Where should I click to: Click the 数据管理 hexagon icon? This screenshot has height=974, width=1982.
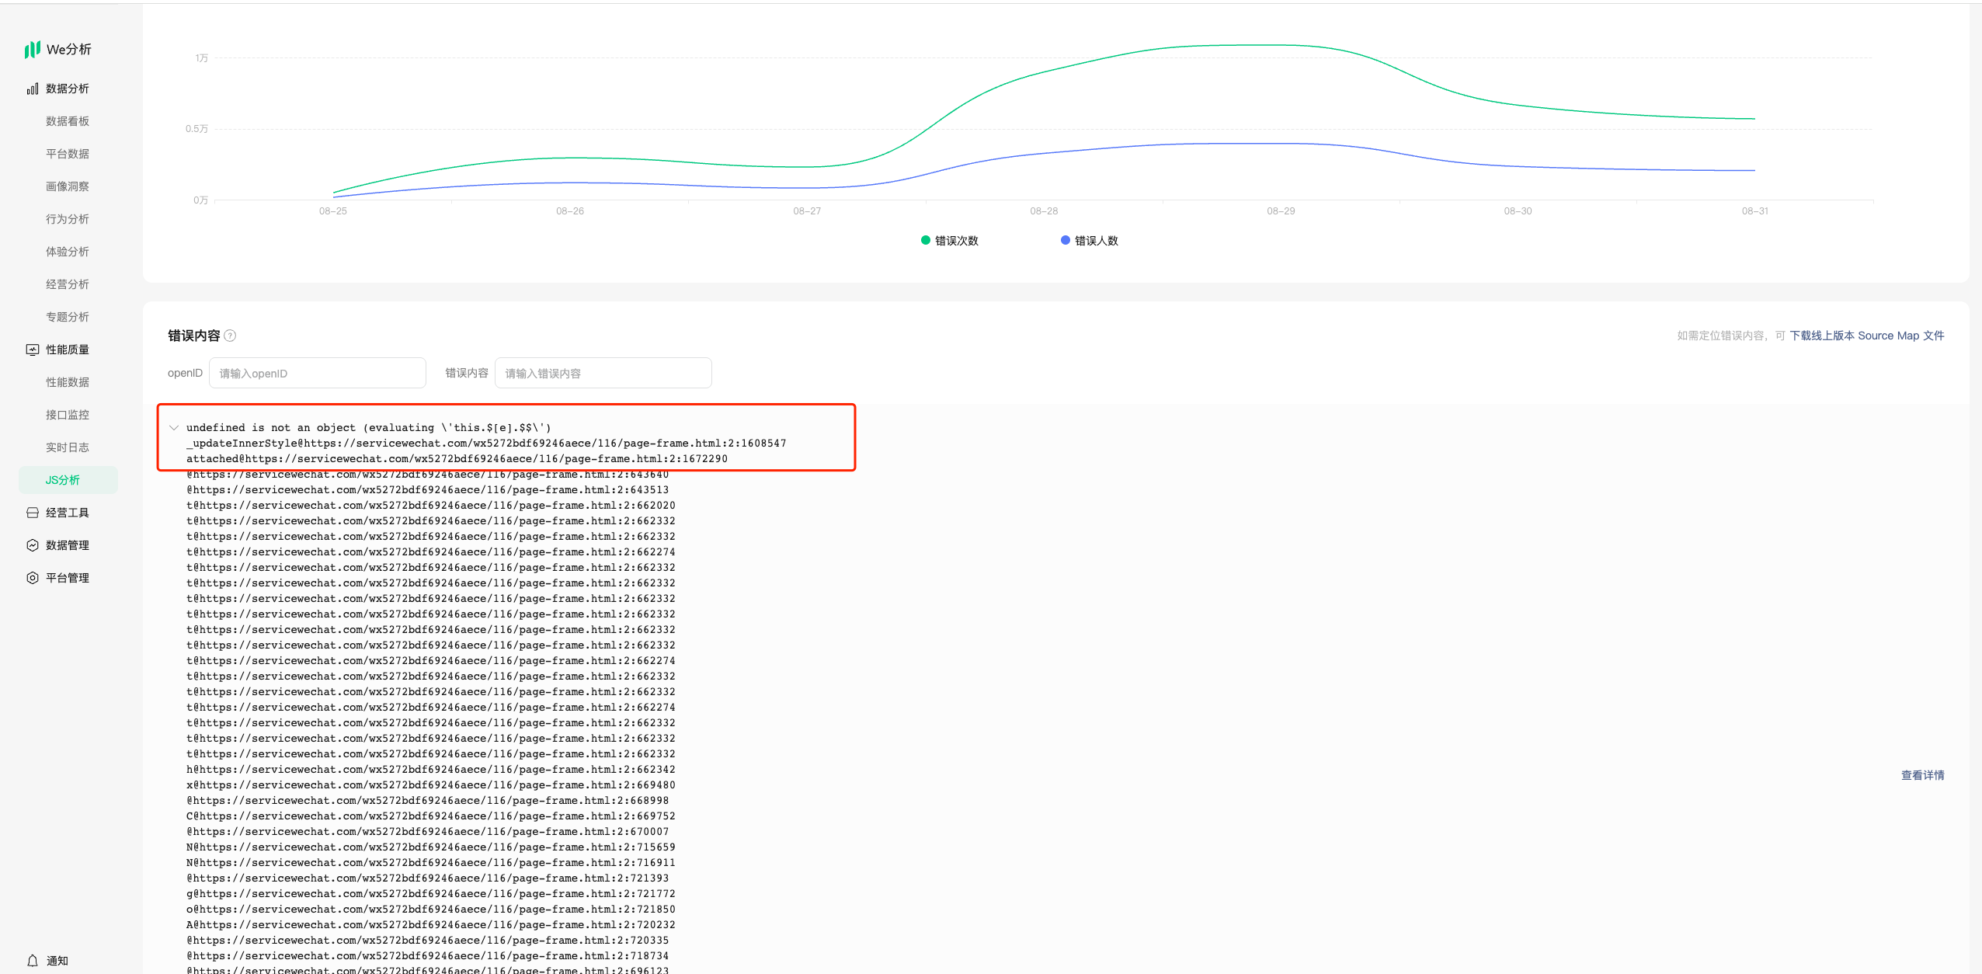(x=33, y=545)
